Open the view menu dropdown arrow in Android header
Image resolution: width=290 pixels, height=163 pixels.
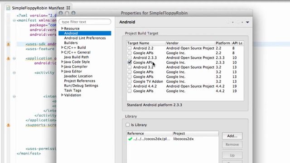(x=247, y=22)
